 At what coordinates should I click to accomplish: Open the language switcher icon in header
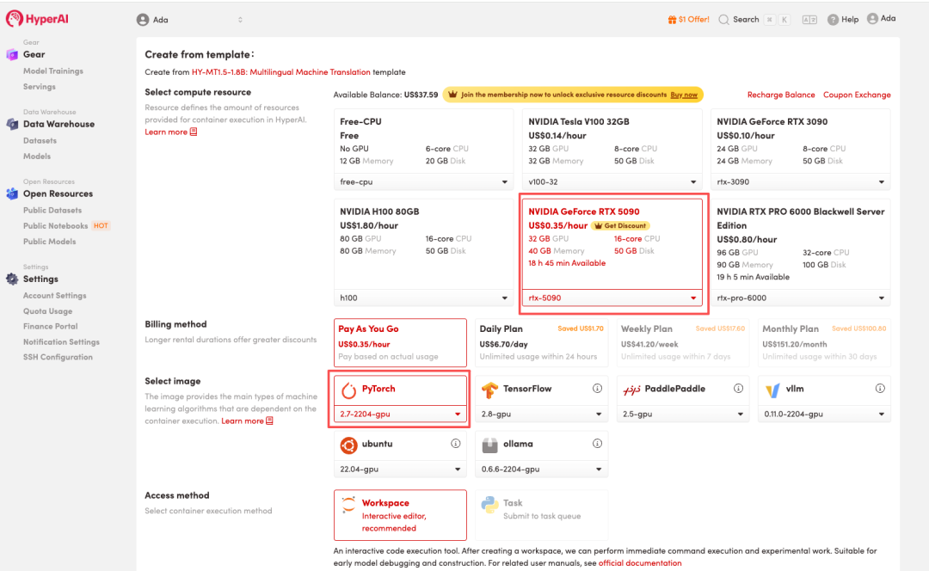[809, 20]
